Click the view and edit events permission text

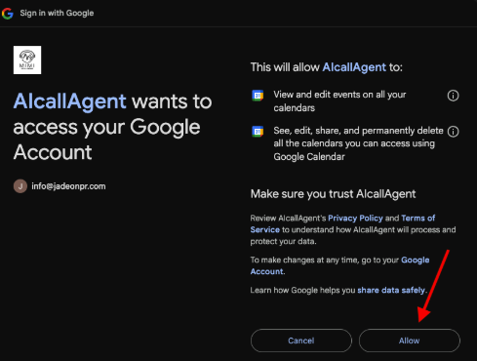[x=339, y=101]
